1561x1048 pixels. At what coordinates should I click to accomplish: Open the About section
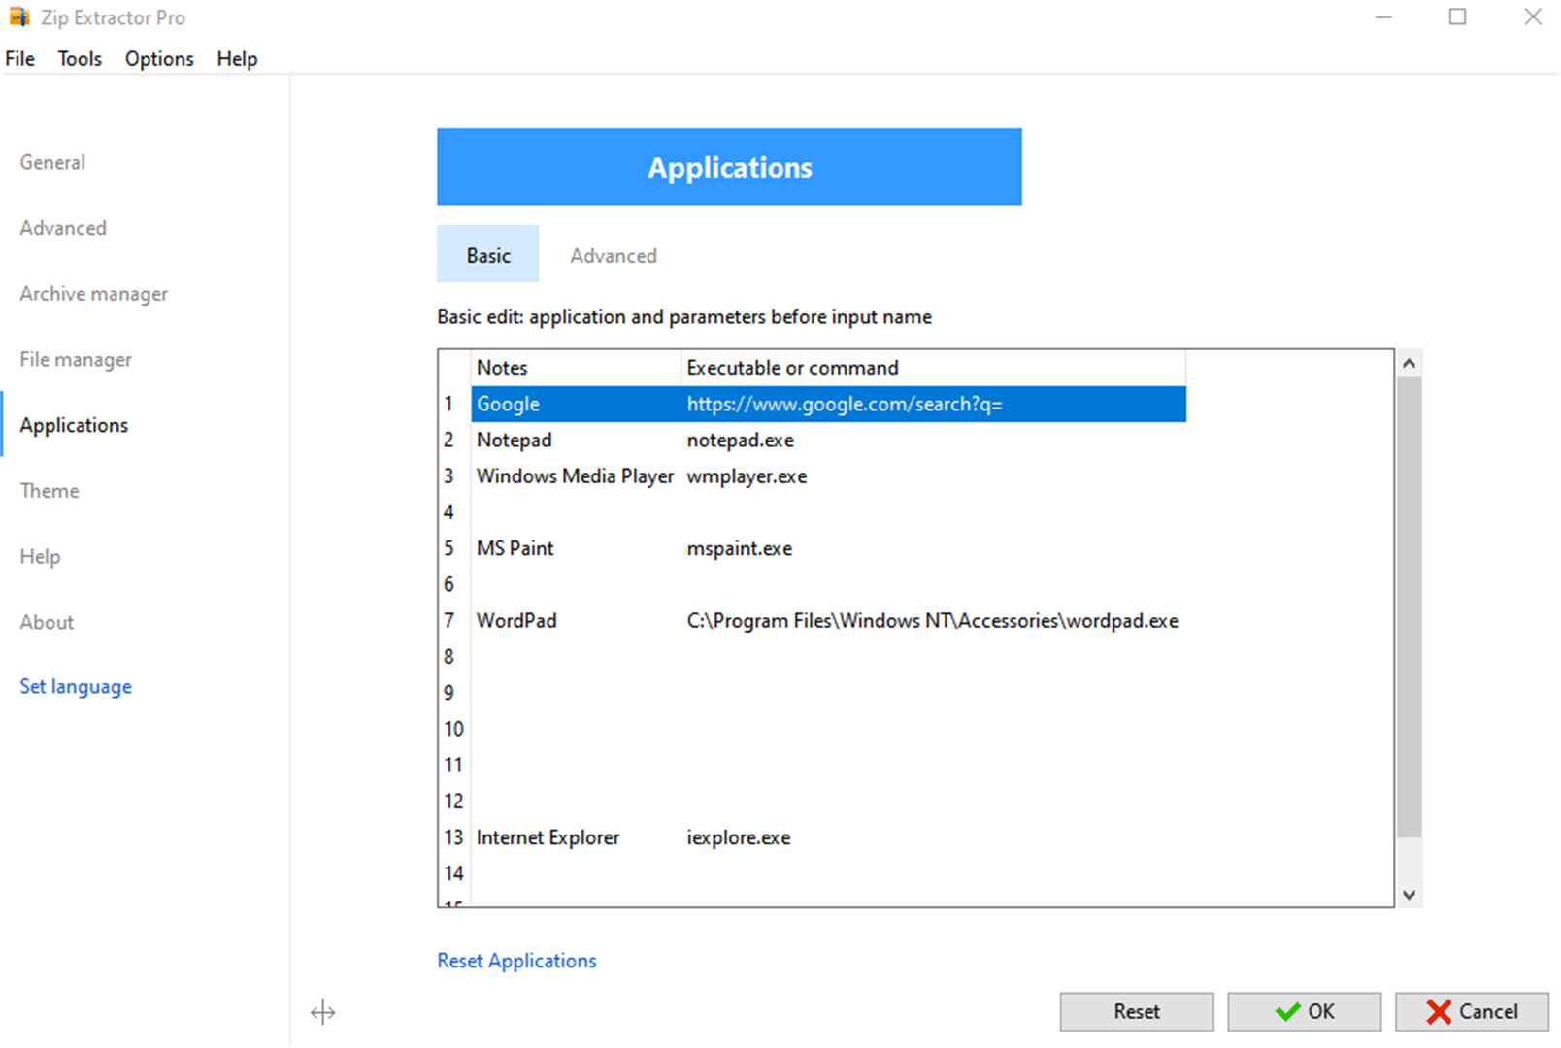(x=46, y=622)
